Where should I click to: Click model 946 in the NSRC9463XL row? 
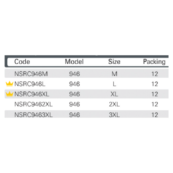(74, 115)
